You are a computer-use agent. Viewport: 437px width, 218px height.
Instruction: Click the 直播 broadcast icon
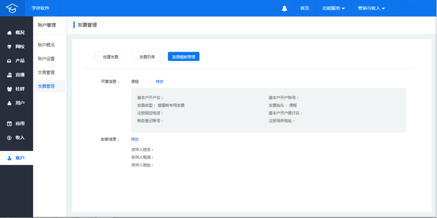coord(9,75)
